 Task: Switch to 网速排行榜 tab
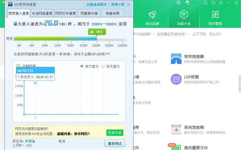click(x=89, y=14)
